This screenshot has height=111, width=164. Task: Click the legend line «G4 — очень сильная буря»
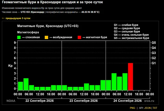click(131, 35)
